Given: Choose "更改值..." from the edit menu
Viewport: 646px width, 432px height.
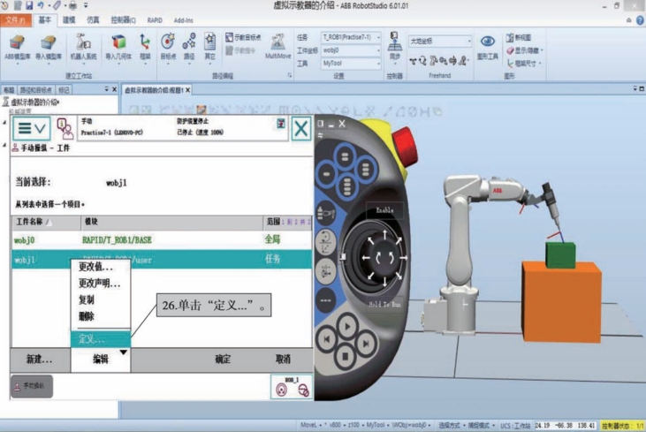Looking at the screenshot, I should [x=95, y=268].
